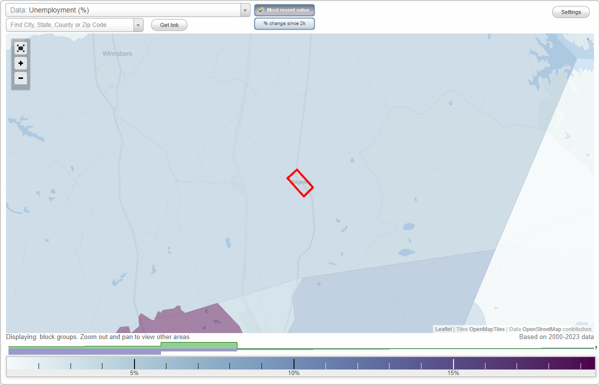
Task: Open the Data: Unemployment (%) combo box
Action: coord(127,10)
